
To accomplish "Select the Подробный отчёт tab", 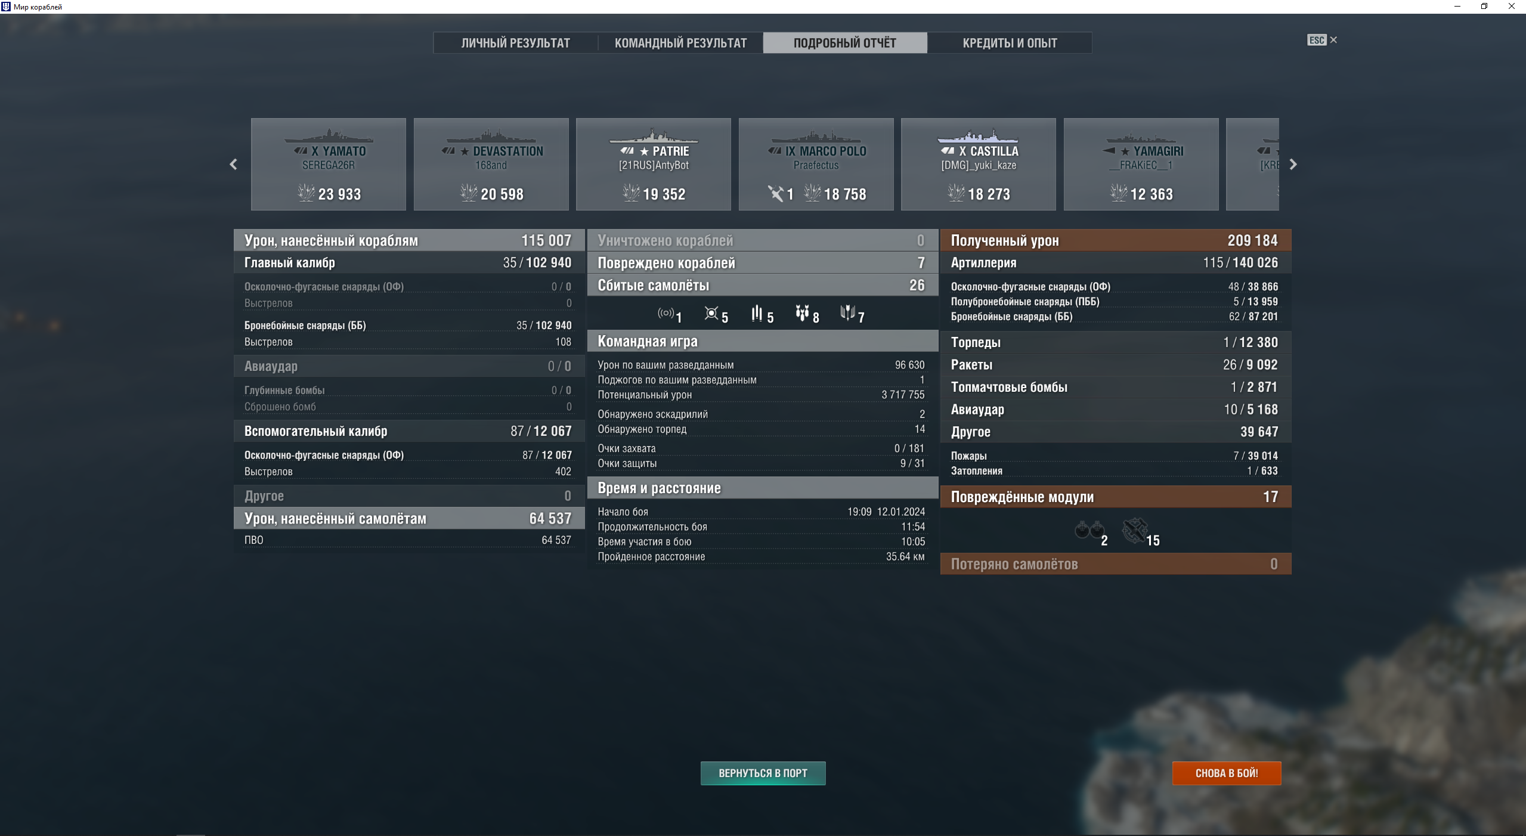I will pos(845,43).
